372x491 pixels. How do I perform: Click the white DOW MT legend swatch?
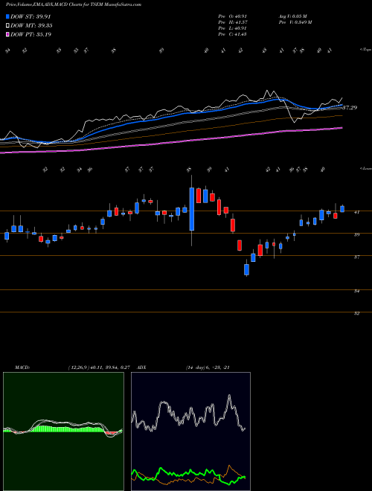[x=7, y=26]
